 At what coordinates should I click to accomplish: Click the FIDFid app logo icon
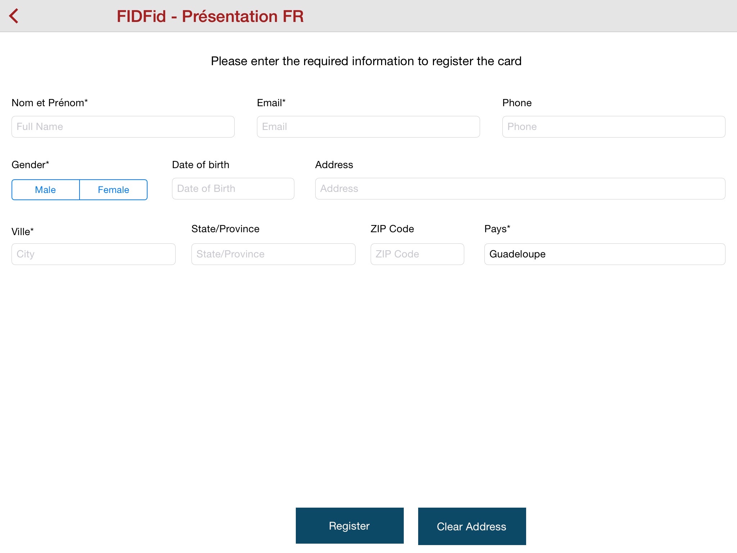tap(15, 16)
